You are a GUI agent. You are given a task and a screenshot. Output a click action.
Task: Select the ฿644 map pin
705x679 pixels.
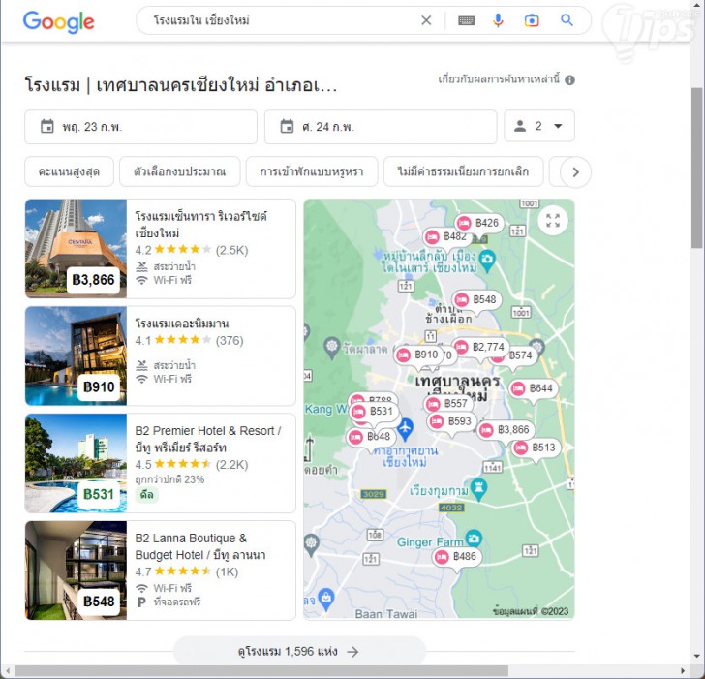point(534,388)
